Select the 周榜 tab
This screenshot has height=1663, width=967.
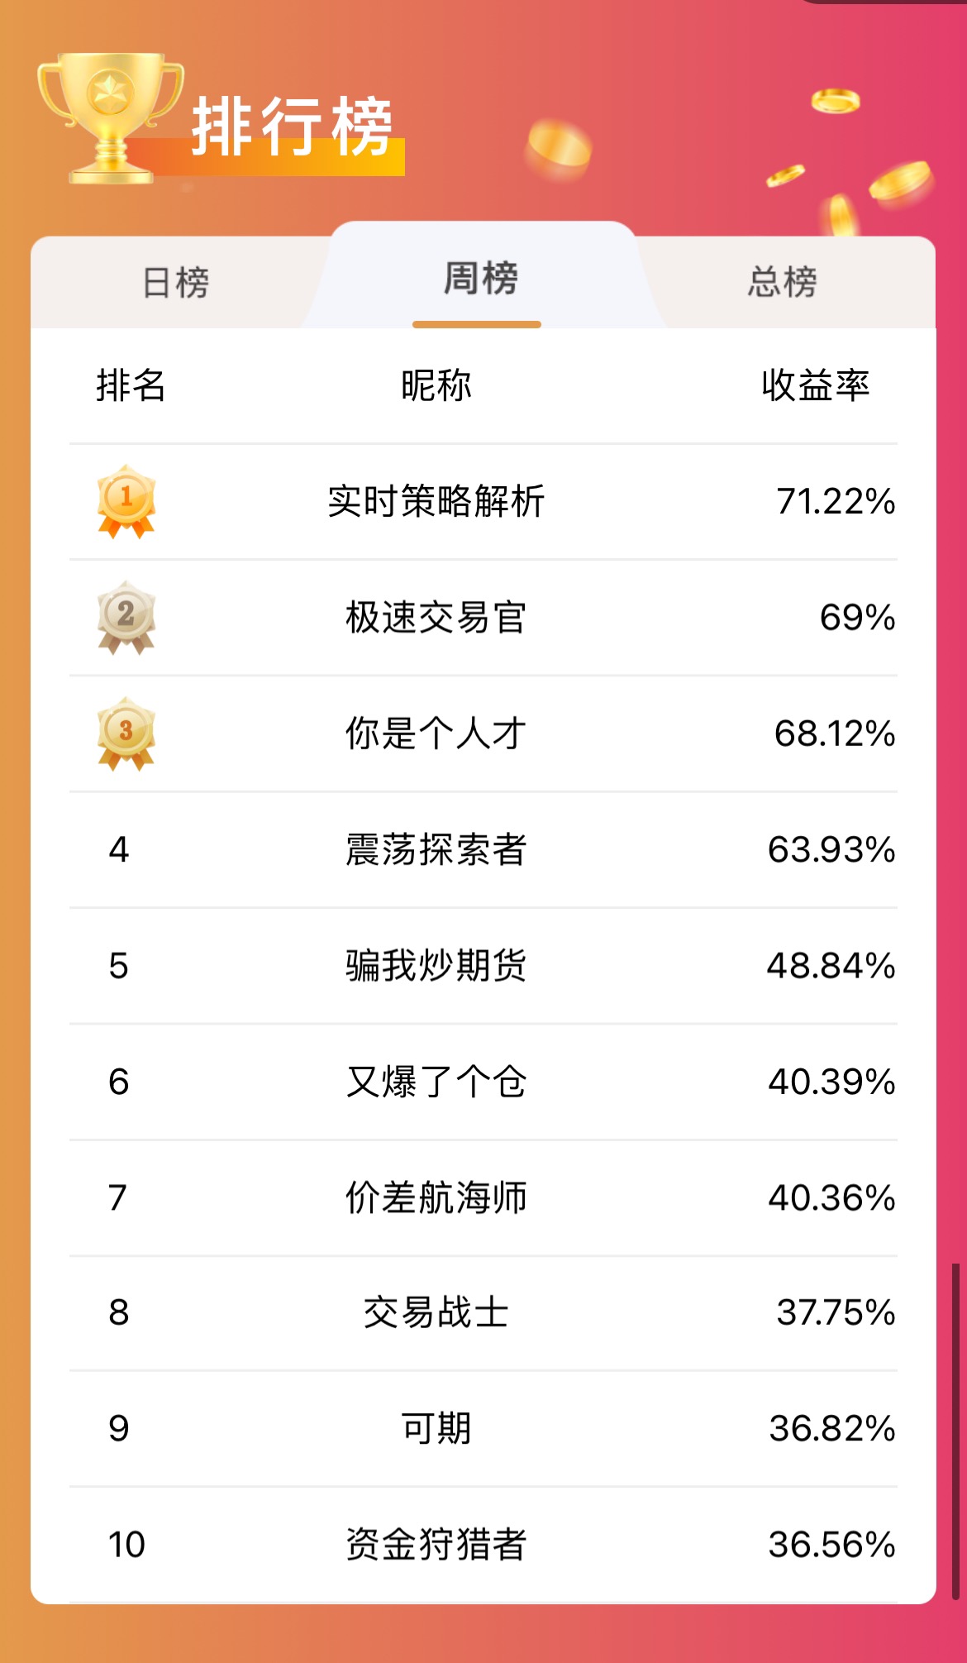(481, 278)
